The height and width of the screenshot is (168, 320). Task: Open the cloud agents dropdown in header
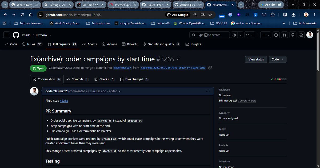[x=250, y=35]
